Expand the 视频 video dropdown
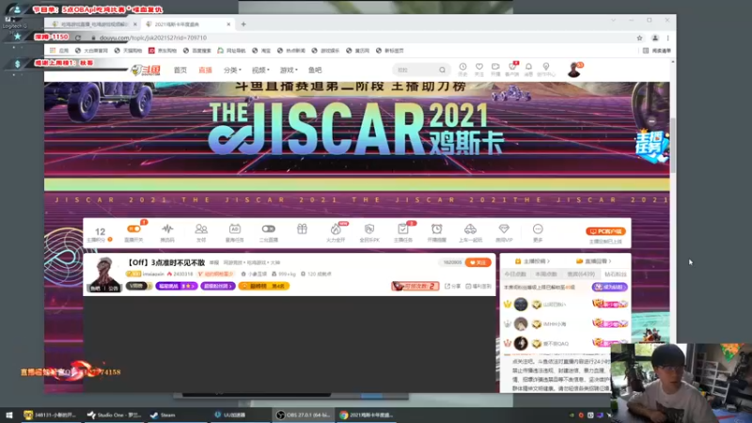Viewport: 752px width, 423px height. tap(260, 70)
